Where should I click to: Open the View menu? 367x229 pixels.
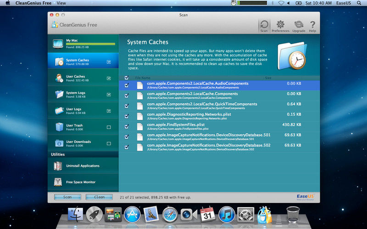[x=61, y=3]
